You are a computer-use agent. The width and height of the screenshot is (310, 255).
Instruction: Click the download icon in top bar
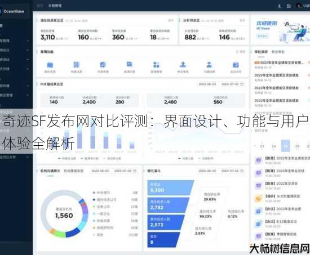pyautogui.click(x=280, y=6)
